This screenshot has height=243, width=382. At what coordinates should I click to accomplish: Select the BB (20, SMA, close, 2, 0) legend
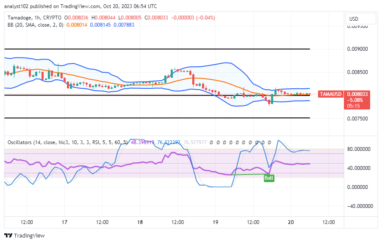[36, 25]
